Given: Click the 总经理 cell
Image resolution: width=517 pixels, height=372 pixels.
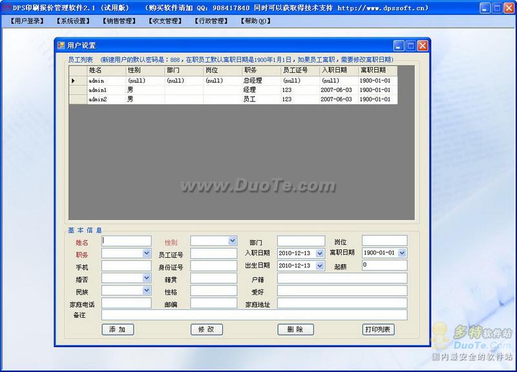Looking at the screenshot, I should pos(261,80).
